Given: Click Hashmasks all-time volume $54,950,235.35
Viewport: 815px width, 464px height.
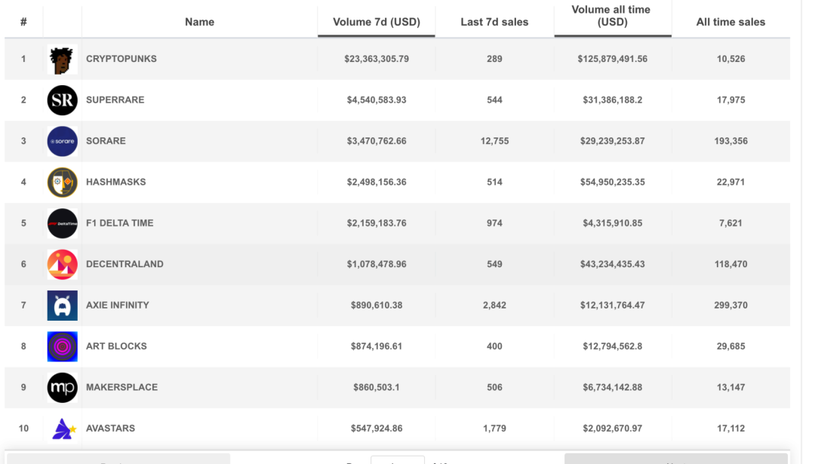Looking at the screenshot, I should point(612,182).
